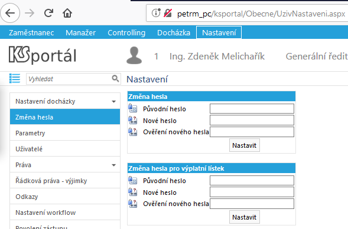Focus Původní heslo field in Změna hesla

pos(252,108)
